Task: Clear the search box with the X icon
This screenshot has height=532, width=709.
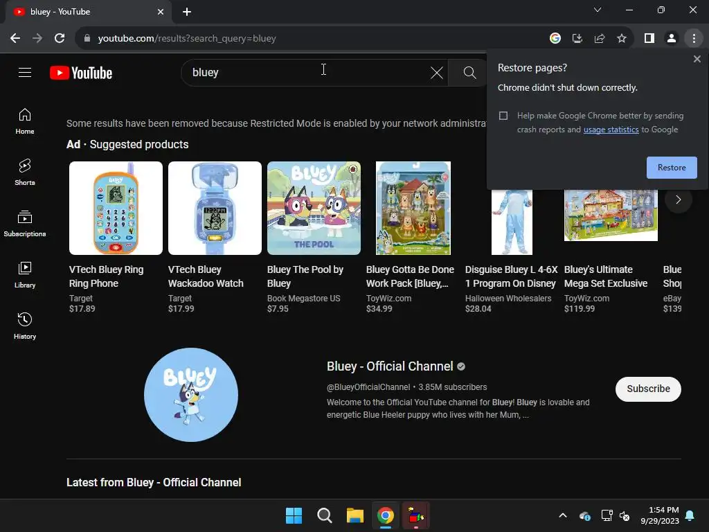Action: coord(436,72)
